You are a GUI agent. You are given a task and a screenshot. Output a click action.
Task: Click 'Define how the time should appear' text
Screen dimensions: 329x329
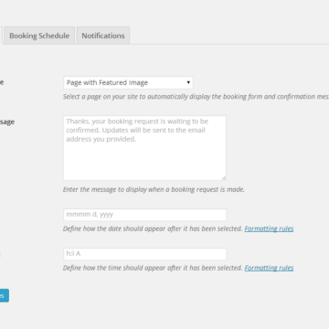(x=153, y=268)
